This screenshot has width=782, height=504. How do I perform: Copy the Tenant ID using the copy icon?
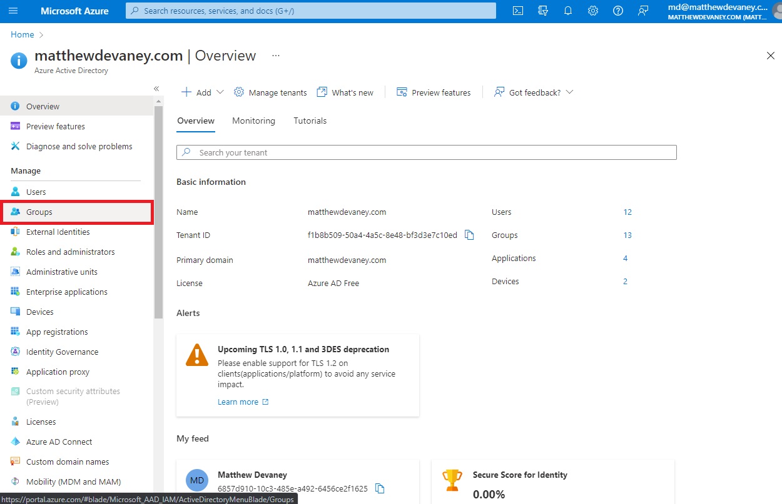[x=470, y=235]
